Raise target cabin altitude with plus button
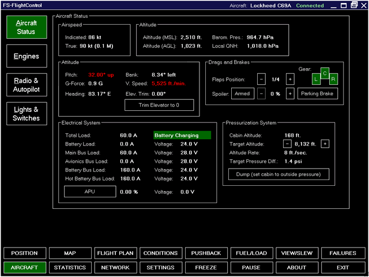 pos(325,144)
